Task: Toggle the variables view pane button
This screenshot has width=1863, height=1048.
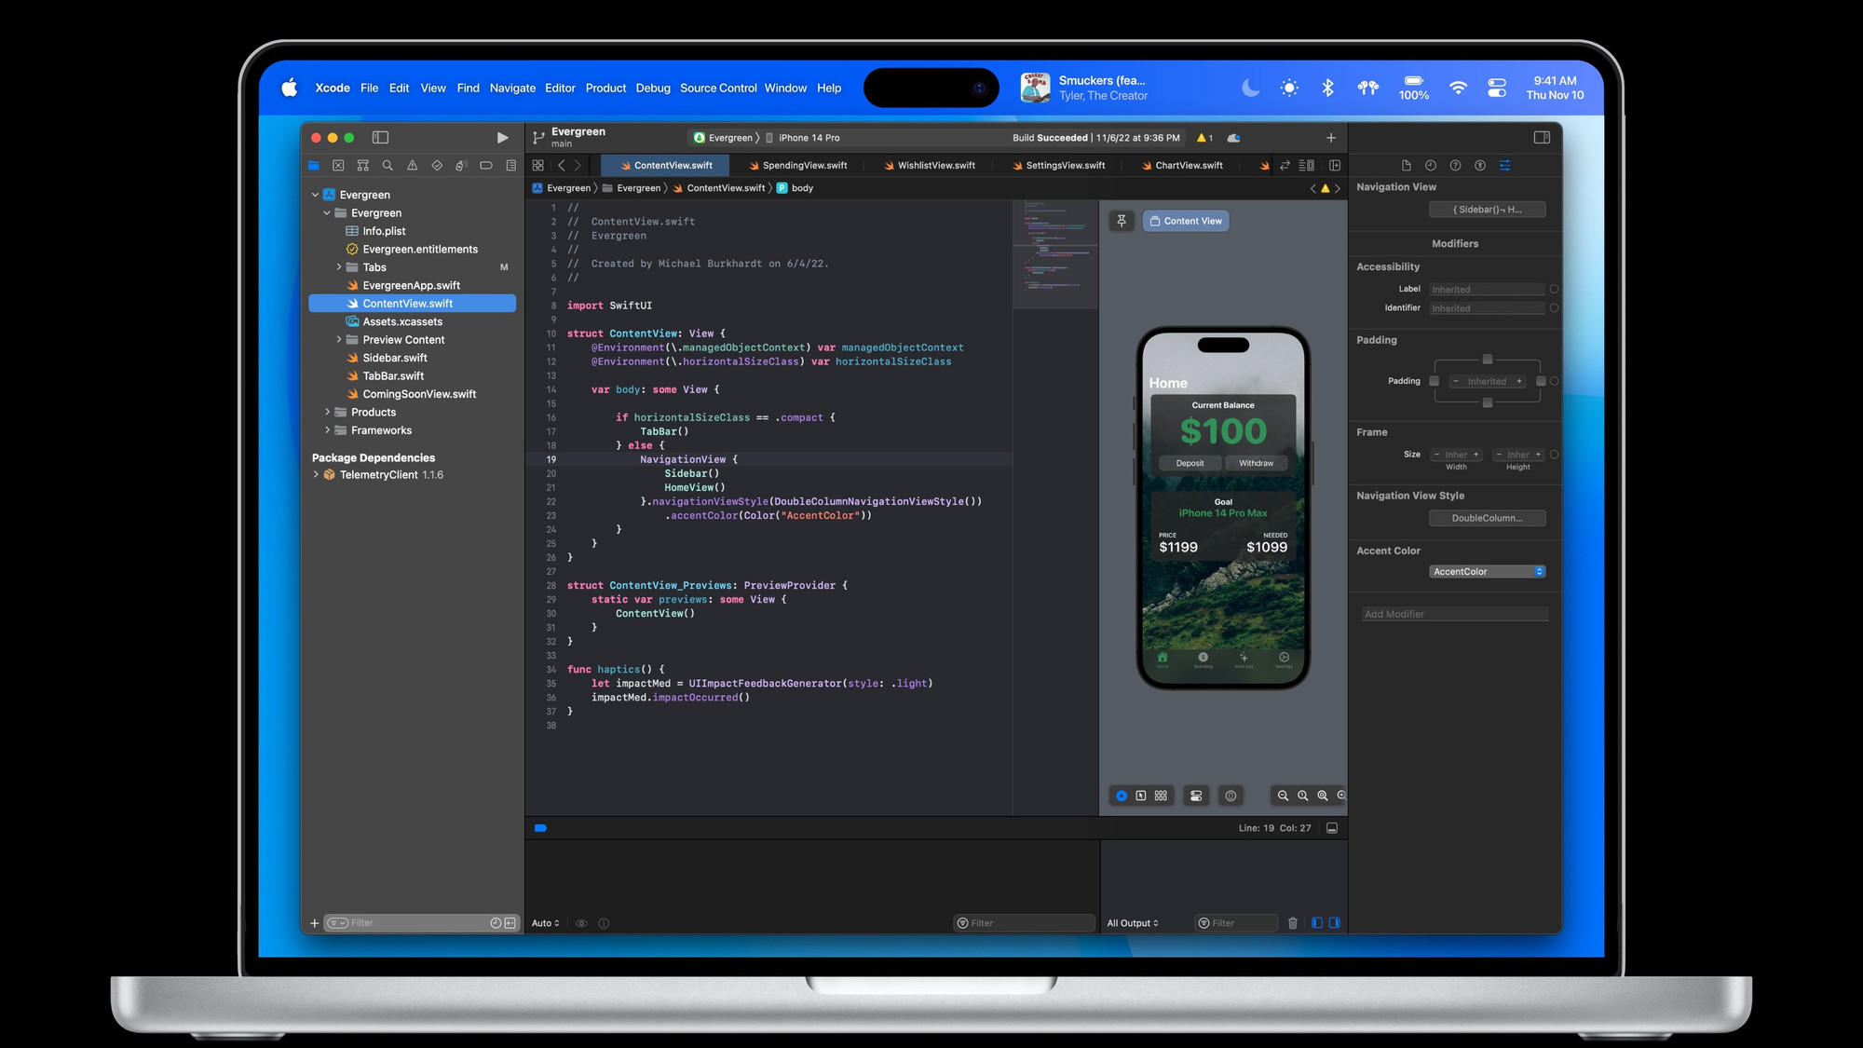Action: (1317, 923)
